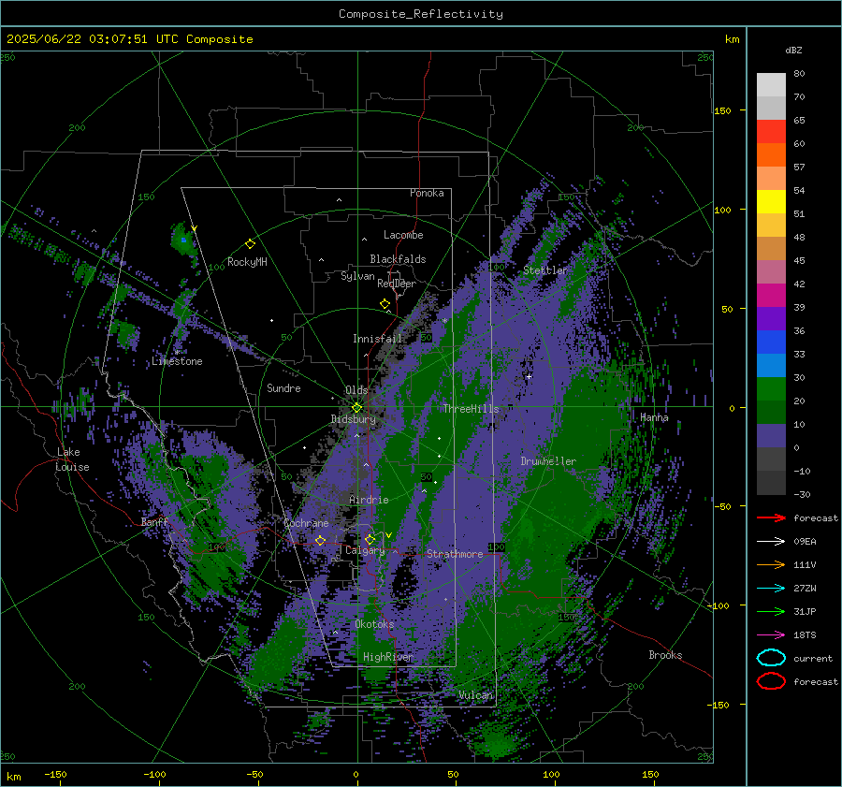Click the Blackfalds city label

pyautogui.click(x=398, y=259)
